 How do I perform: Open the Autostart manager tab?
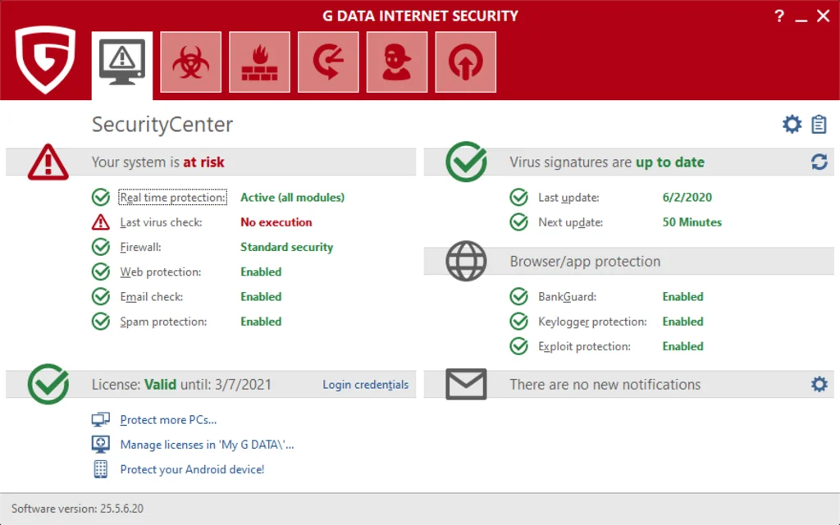pos(465,62)
